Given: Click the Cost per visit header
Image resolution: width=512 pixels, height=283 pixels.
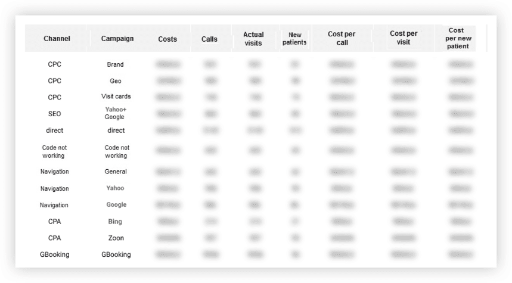Looking at the screenshot, I should (x=404, y=38).
